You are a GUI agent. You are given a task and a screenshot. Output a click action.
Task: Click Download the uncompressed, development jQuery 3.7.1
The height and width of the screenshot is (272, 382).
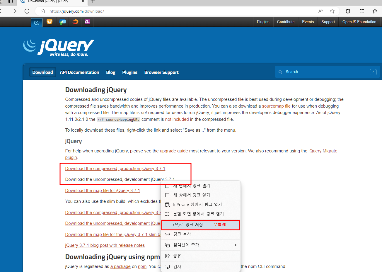pos(120,179)
